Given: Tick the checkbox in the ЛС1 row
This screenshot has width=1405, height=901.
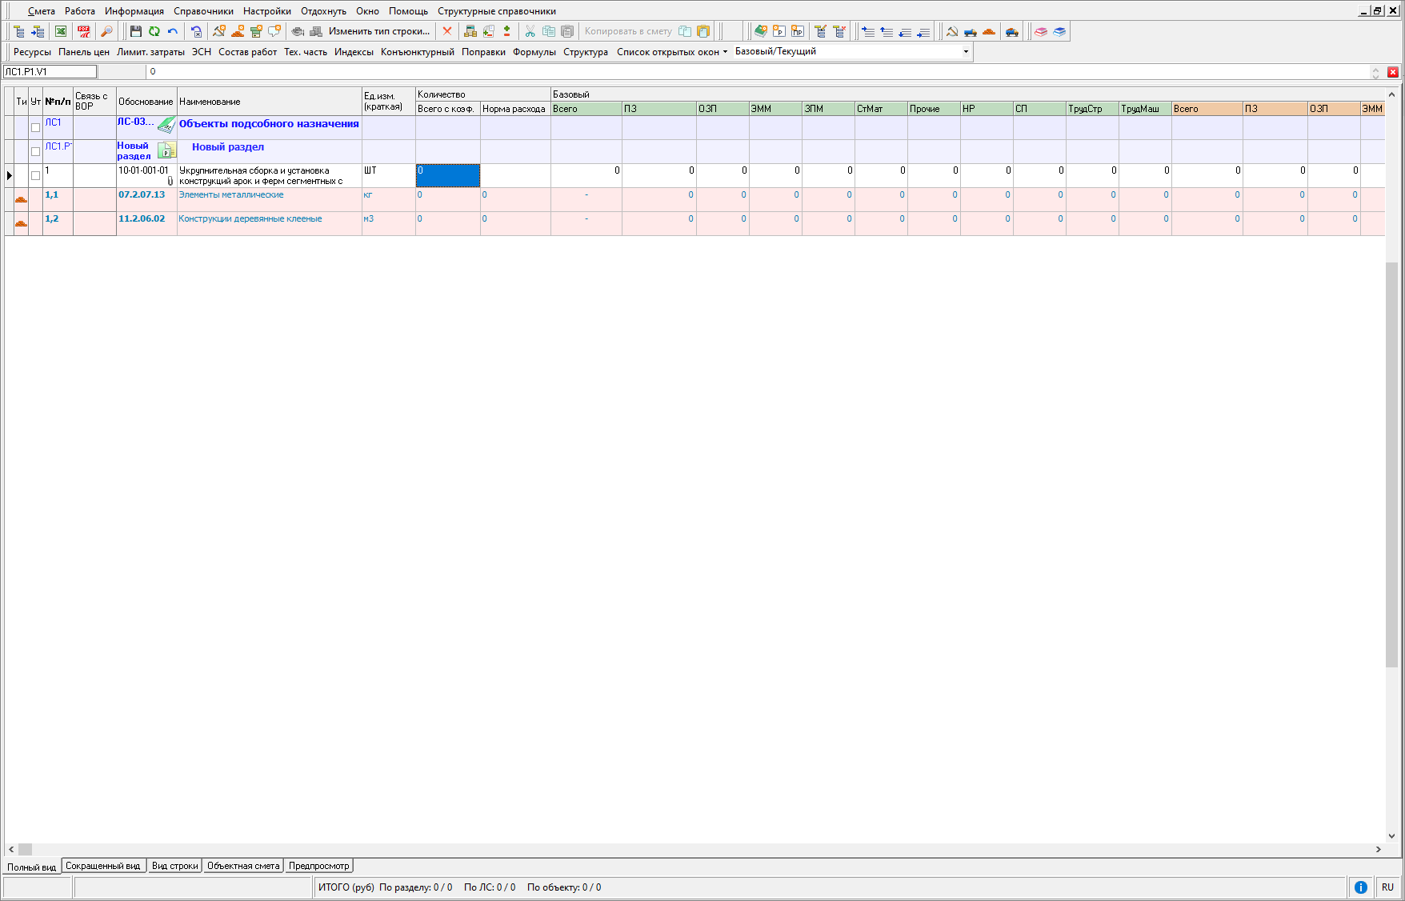Looking at the screenshot, I should pyautogui.click(x=35, y=127).
